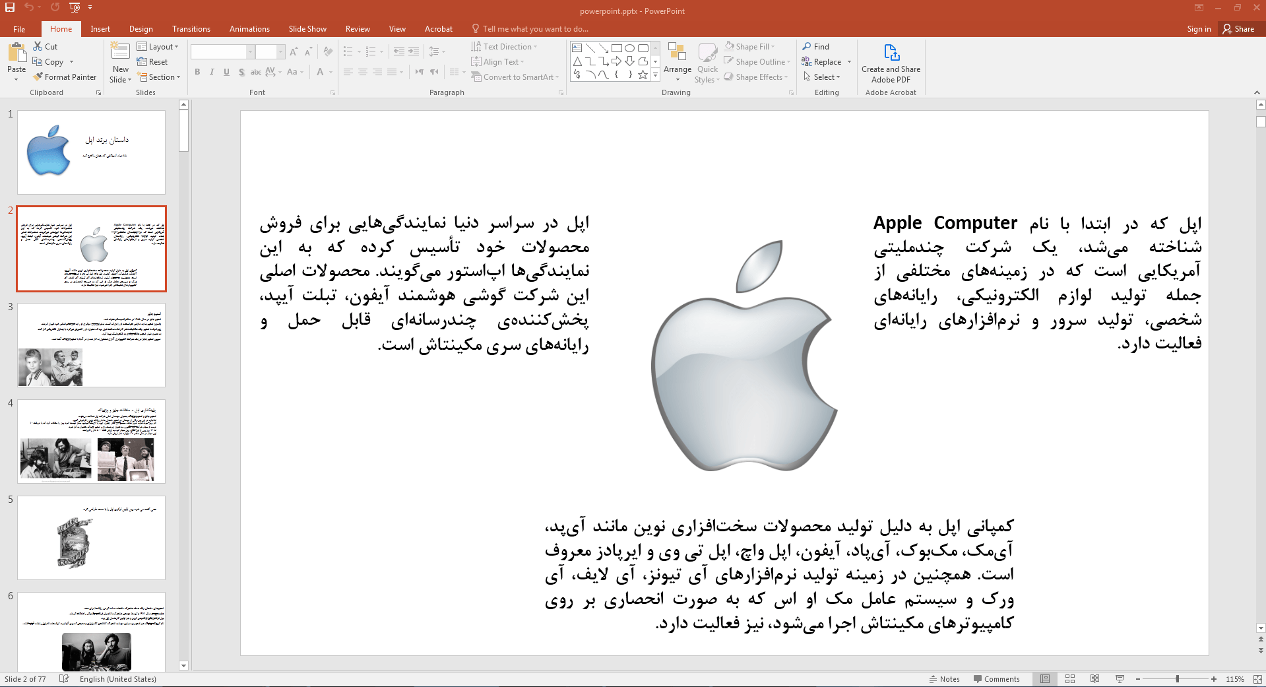Switch to the Insert tab
The height and width of the screenshot is (687, 1266).
[x=100, y=29]
